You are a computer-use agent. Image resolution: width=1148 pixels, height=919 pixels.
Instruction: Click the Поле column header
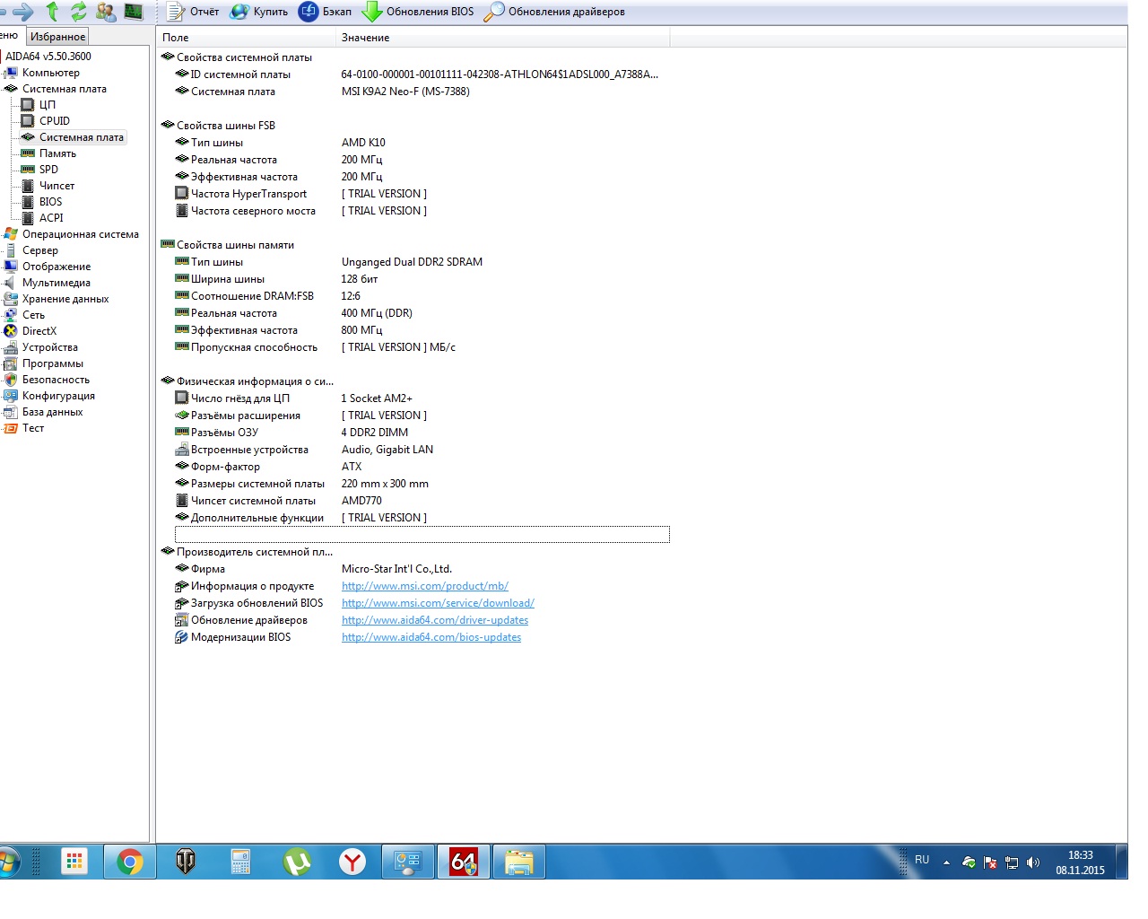coord(176,38)
